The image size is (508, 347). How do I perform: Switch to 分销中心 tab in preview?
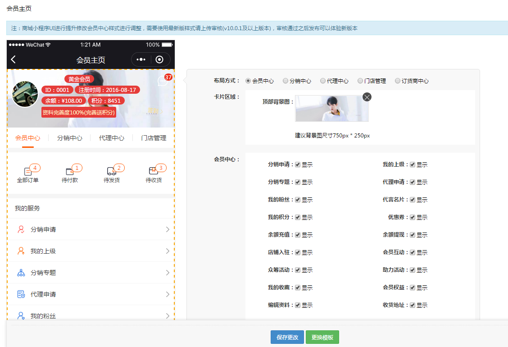(70, 138)
